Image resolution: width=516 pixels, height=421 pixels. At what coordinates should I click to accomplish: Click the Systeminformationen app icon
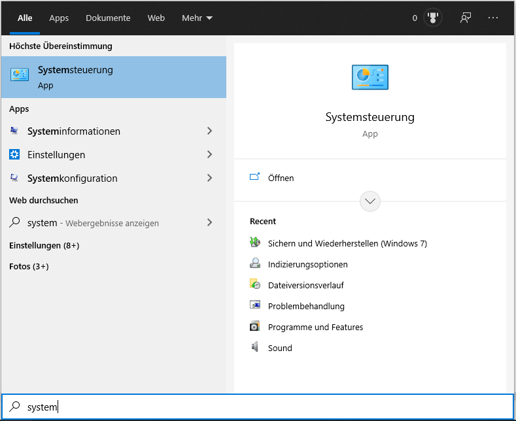click(14, 131)
